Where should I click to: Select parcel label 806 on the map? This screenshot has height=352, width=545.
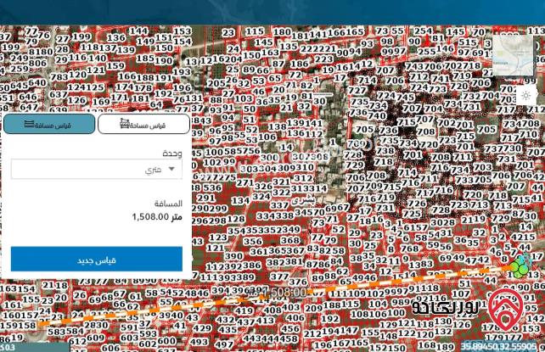pos(38,64)
